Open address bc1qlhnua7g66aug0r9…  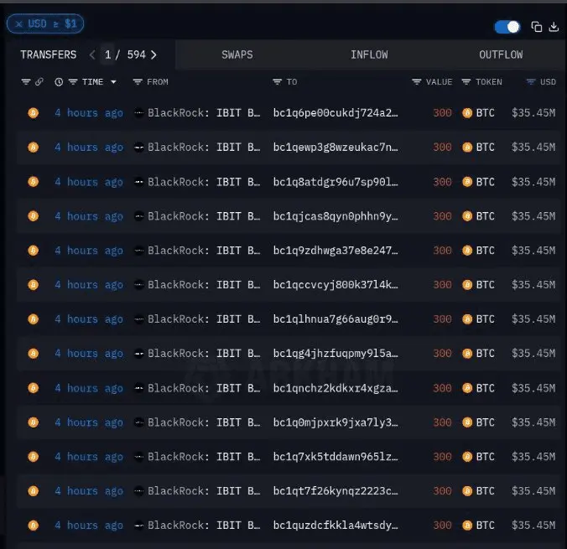coord(336,319)
